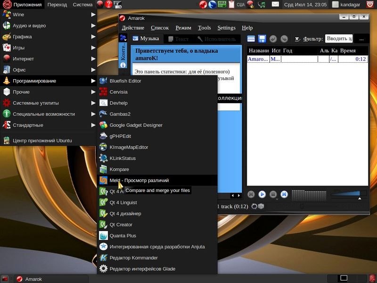Viewport: 377px width, 283px height.
Task: Open Amarok's Режим menu
Action: [183, 28]
